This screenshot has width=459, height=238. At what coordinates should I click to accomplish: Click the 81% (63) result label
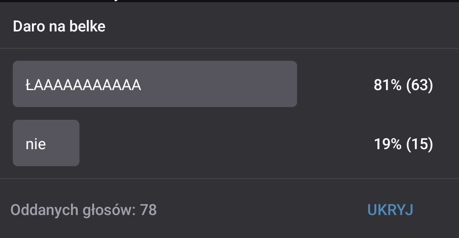[x=403, y=85]
